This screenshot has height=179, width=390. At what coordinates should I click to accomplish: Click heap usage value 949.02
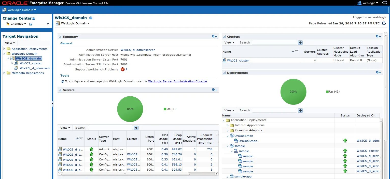click(x=177, y=149)
